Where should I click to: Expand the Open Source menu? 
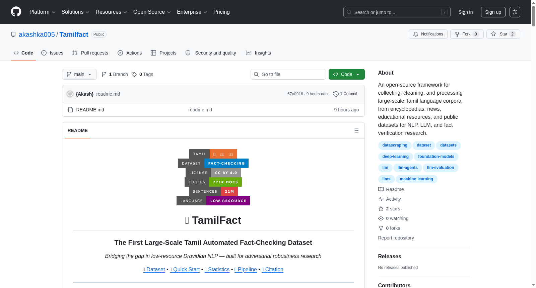tap(152, 12)
